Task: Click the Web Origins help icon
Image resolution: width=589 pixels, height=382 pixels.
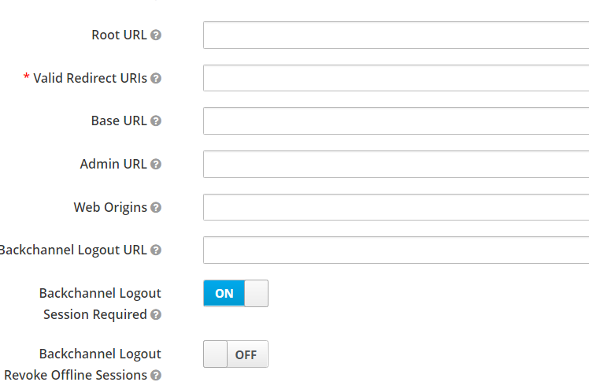Action: (x=156, y=208)
